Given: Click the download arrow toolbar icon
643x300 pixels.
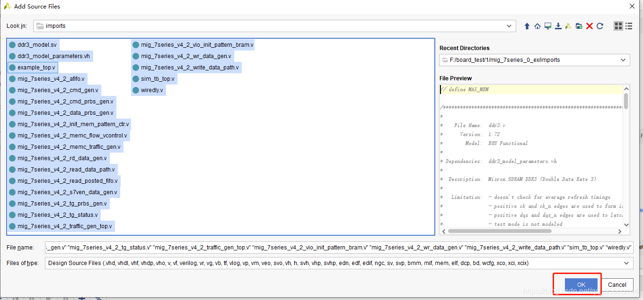Looking at the screenshot, I should click(558, 26).
